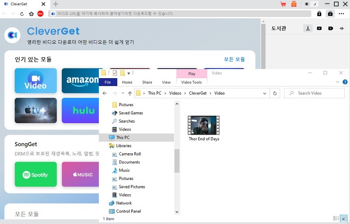Toggle the light/dark theme switch
350x224 pixels.
pos(311,4)
